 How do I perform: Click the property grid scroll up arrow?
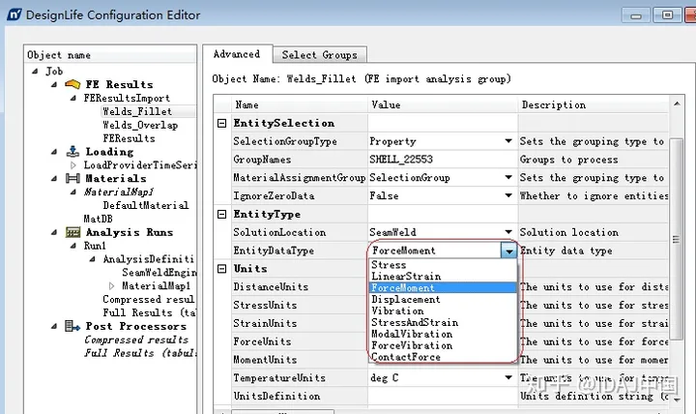[x=677, y=103]
